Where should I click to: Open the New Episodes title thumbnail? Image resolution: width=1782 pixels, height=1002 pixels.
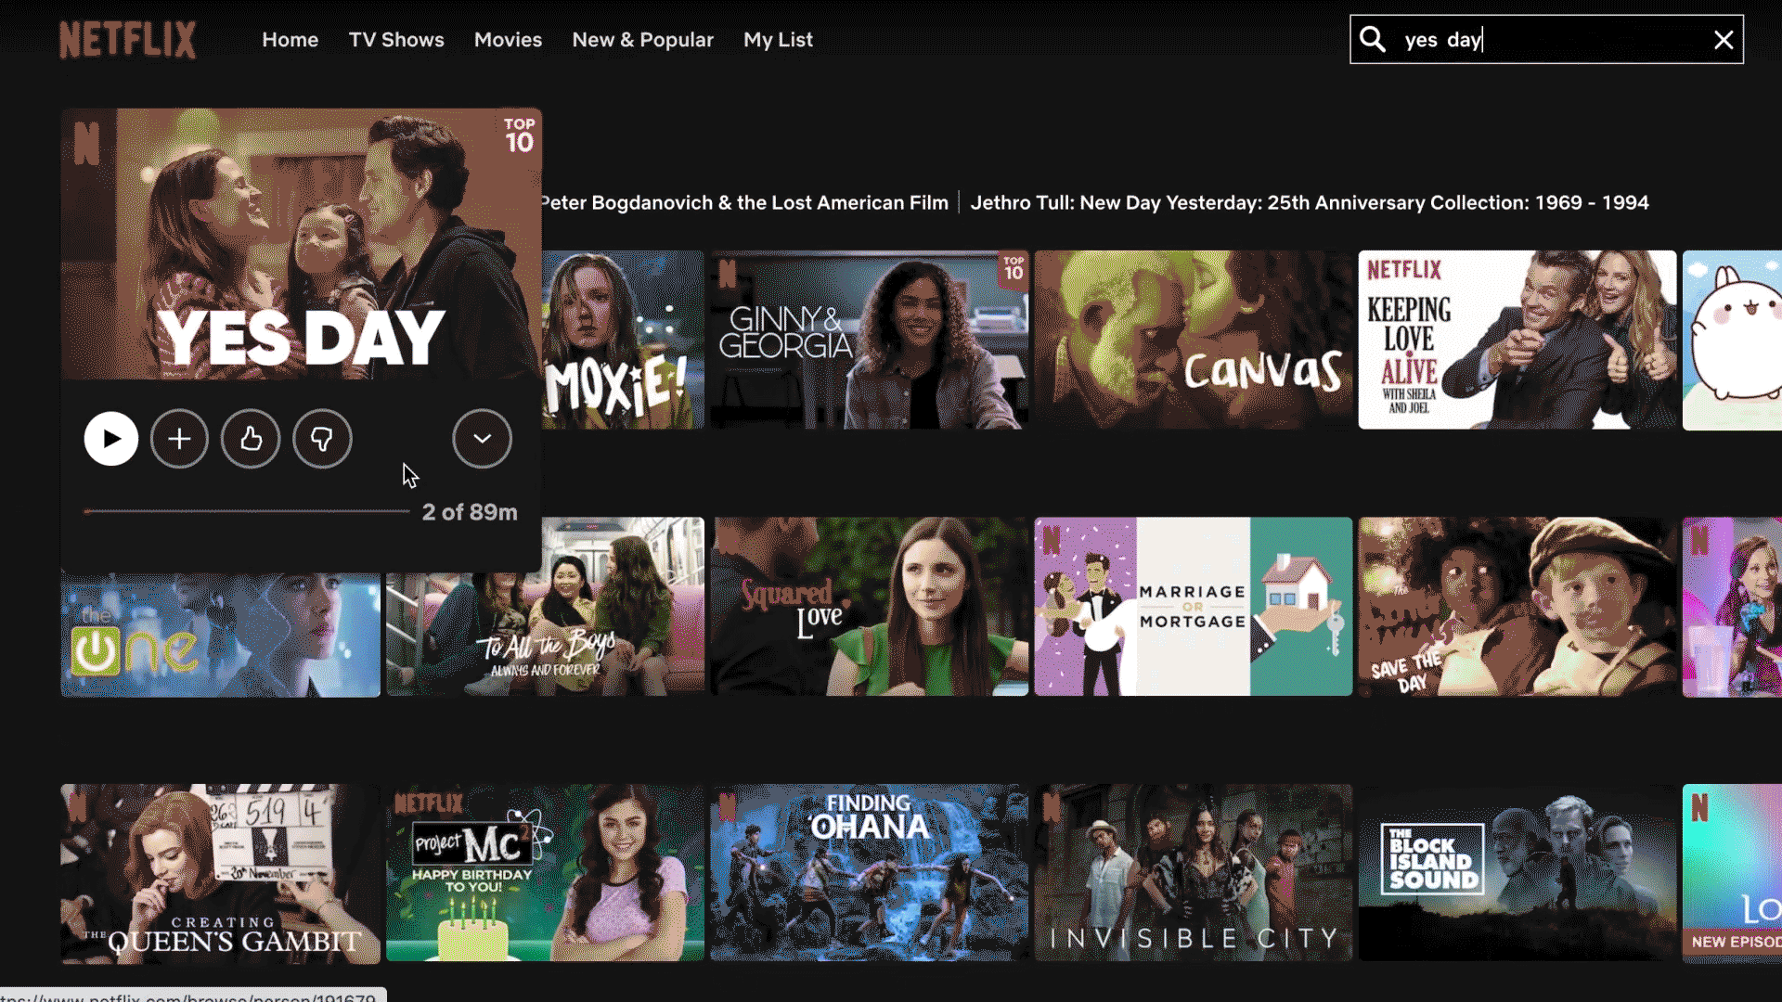[x=1732, y=874]
